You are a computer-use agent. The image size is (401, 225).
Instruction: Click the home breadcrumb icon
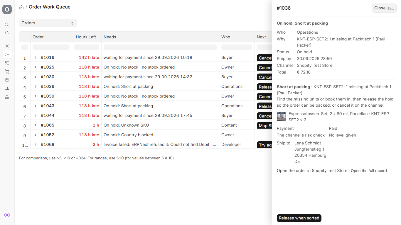tap(21, 7)
